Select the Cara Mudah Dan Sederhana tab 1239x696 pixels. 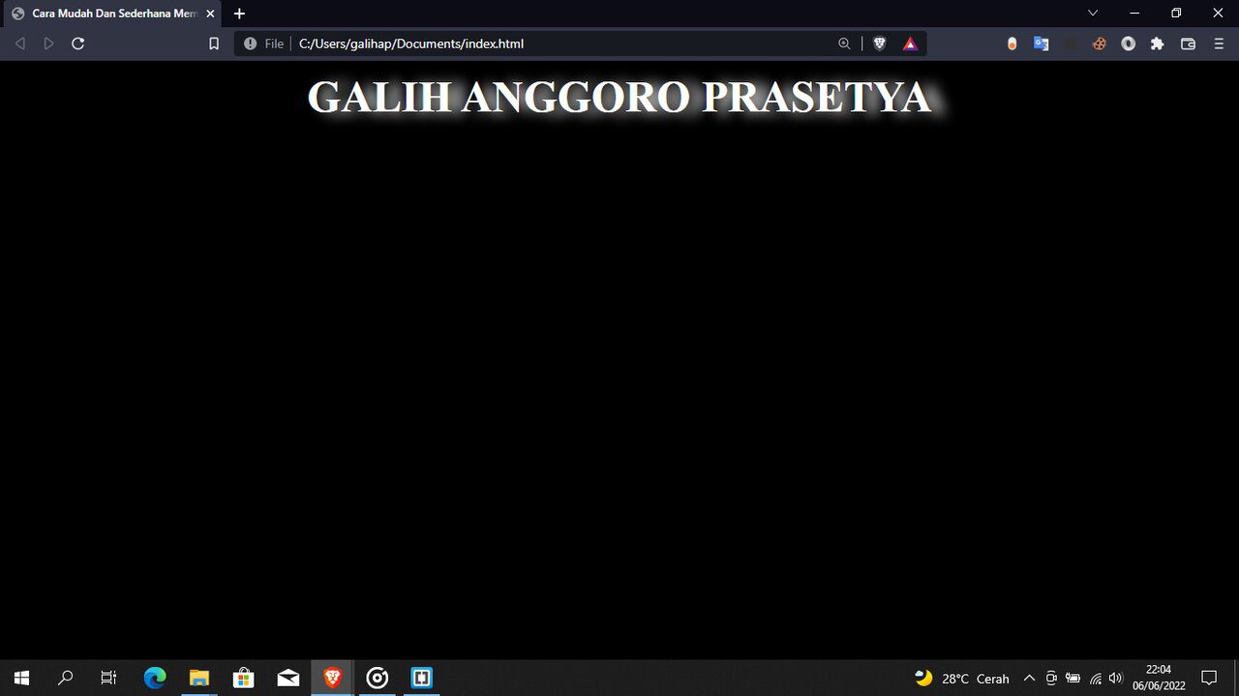(112, 14)
